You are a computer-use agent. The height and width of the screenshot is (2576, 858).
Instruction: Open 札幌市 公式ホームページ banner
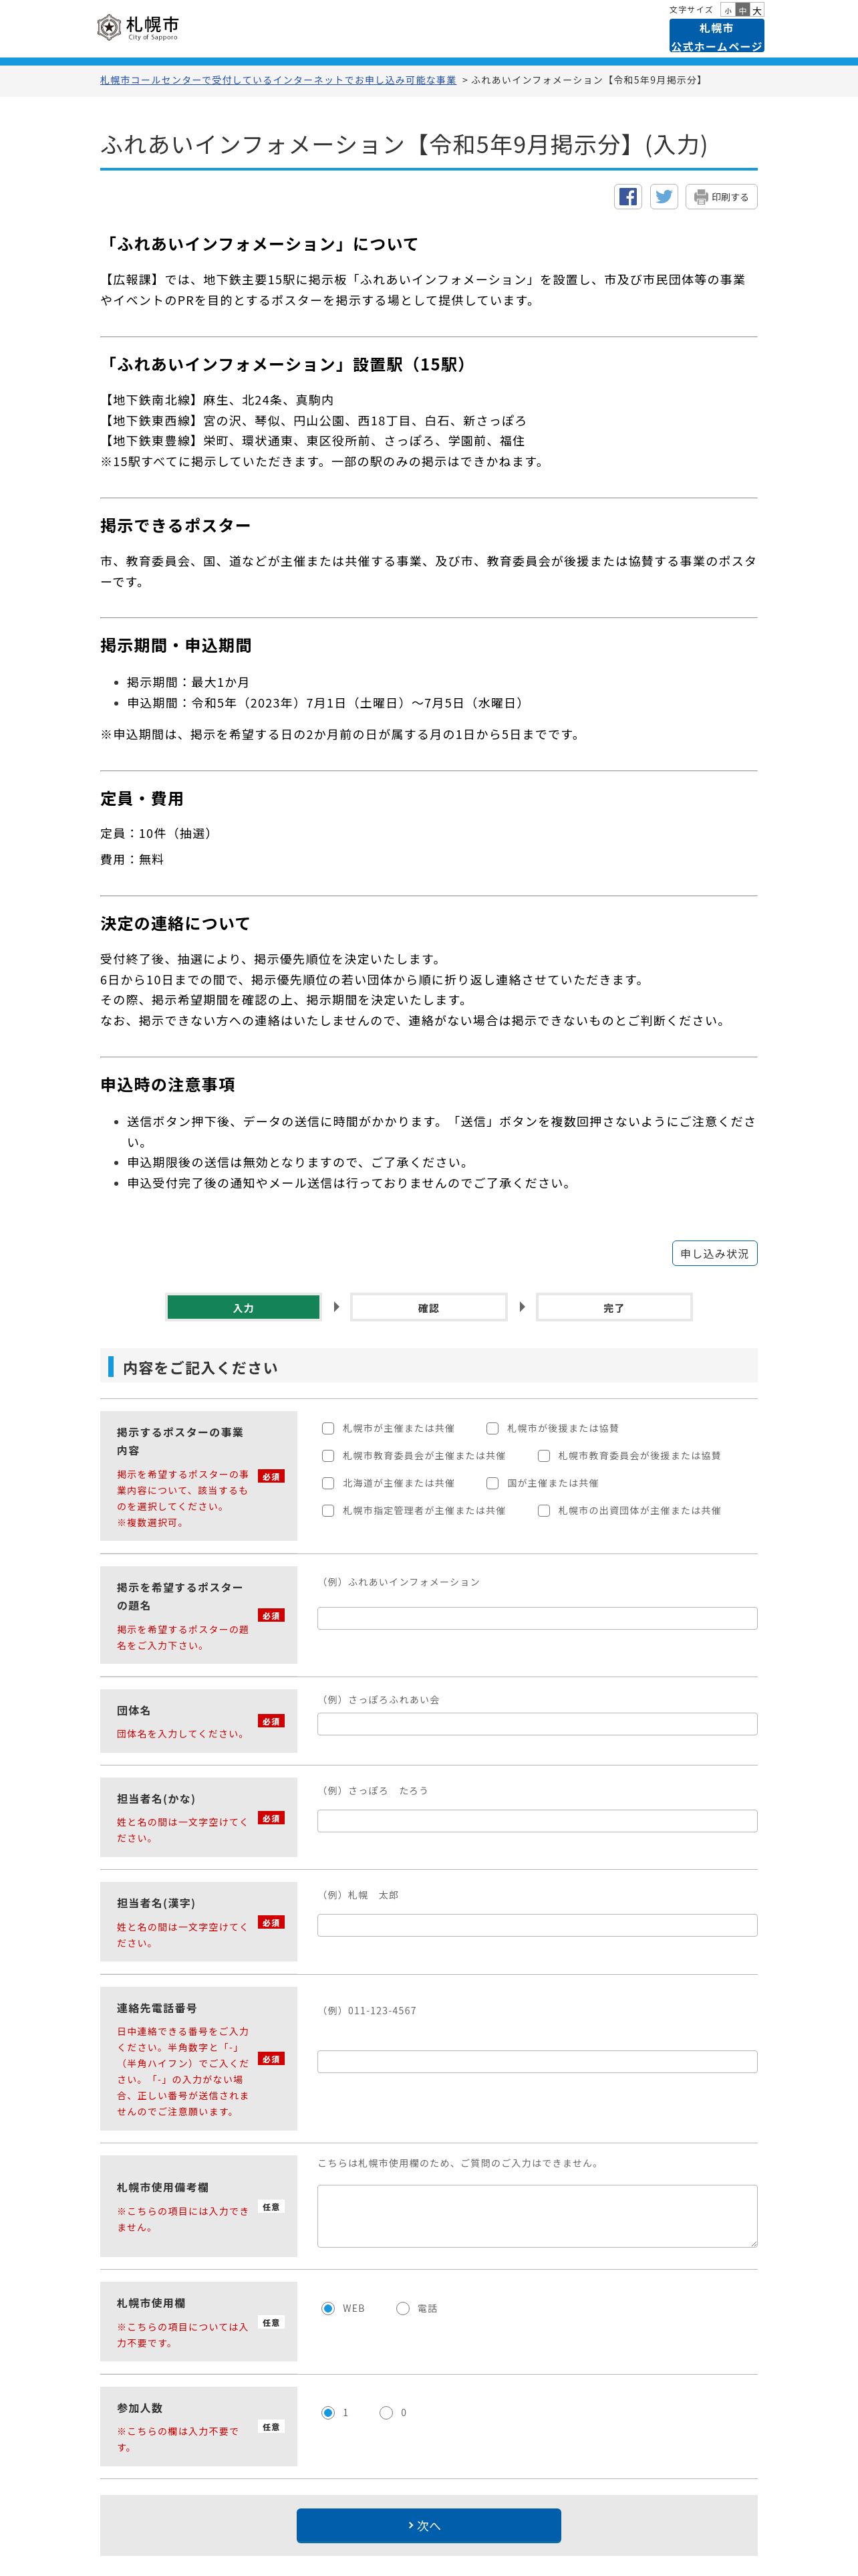click(x=716, y=36)
